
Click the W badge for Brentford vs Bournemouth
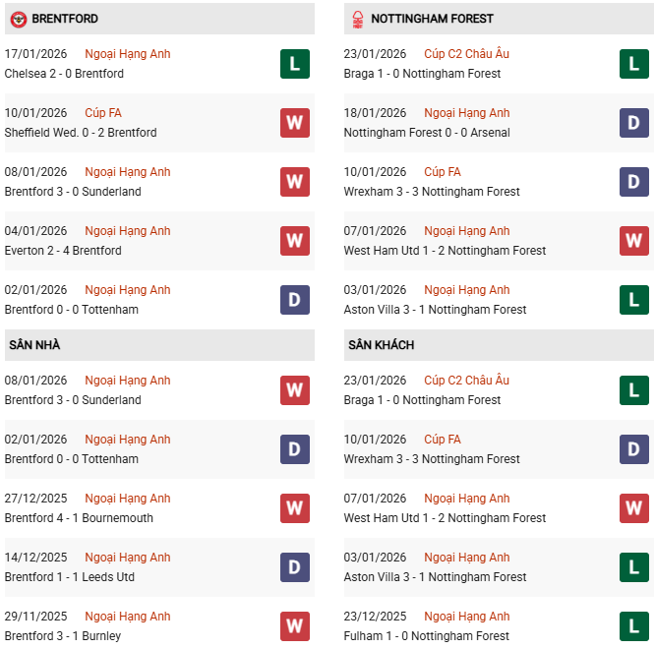pyautogui.click(x=294, y=508)
